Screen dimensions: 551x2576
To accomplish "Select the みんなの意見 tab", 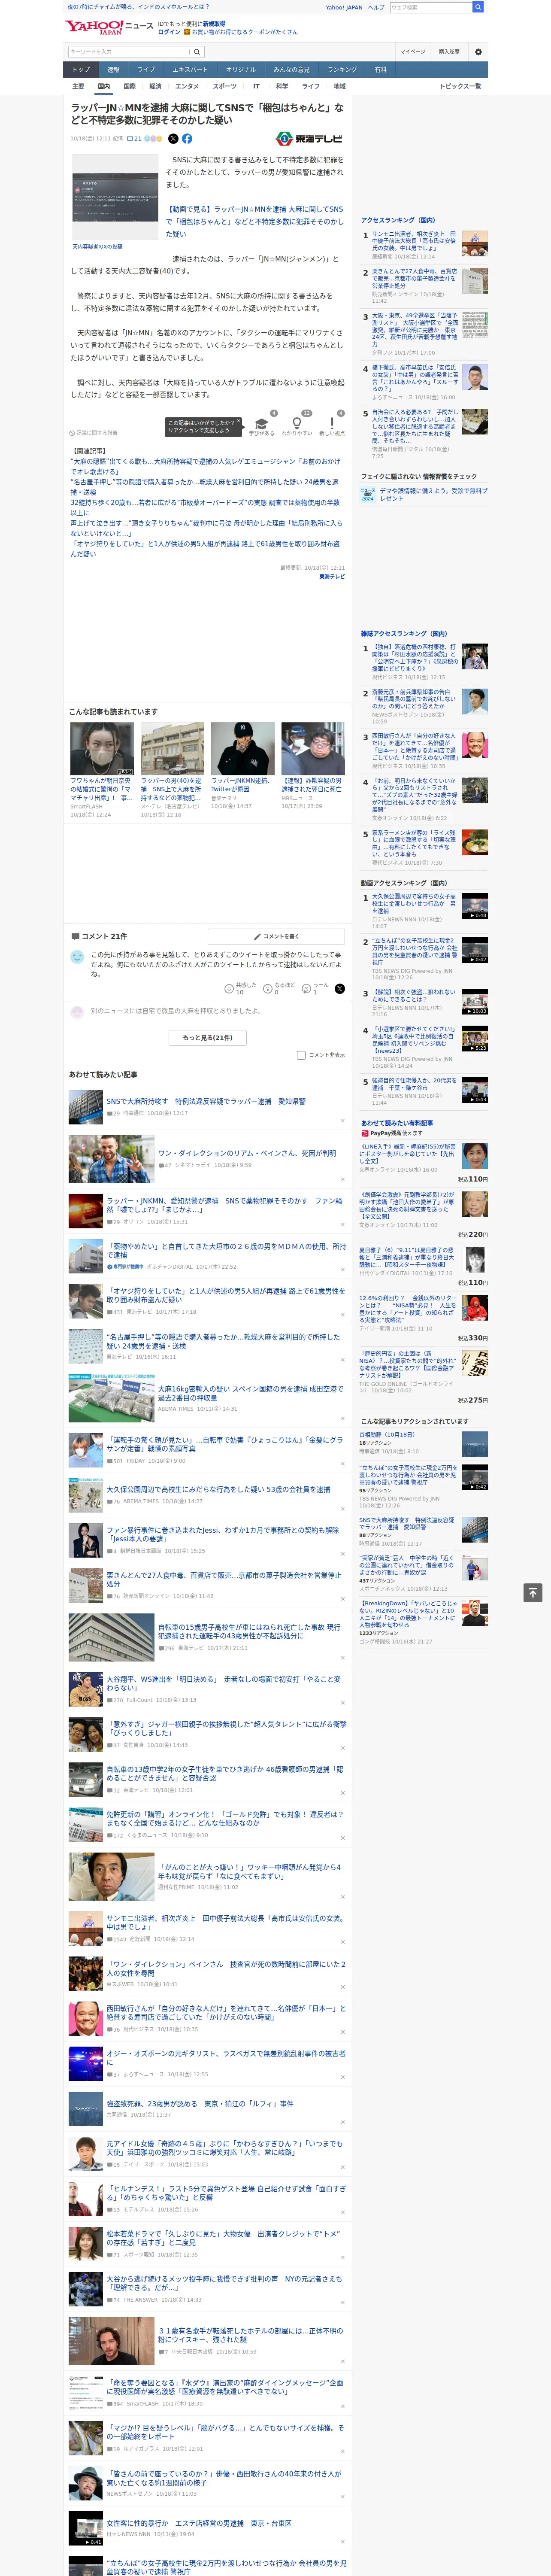I will (x=291, y=70).
